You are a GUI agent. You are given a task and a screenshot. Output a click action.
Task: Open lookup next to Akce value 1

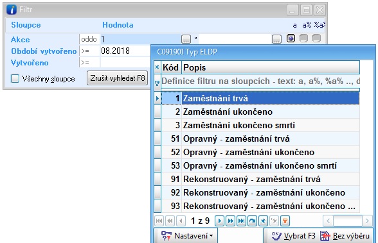tap(186, 39)
